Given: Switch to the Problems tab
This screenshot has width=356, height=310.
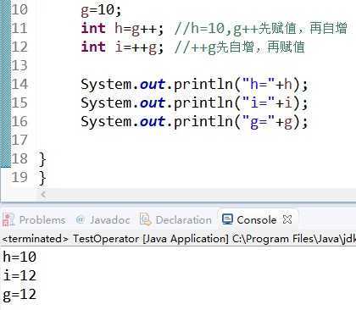Looking at the screenshot, I should [x=42, y=219].
